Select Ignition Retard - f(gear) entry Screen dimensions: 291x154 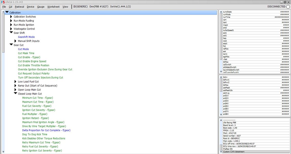coord(35,118)
